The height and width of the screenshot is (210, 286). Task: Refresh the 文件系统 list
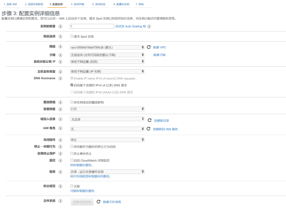pos(98,202)
